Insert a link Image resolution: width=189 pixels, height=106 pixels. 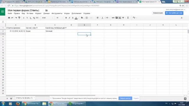pyautogui.click(x=113, y=18)
